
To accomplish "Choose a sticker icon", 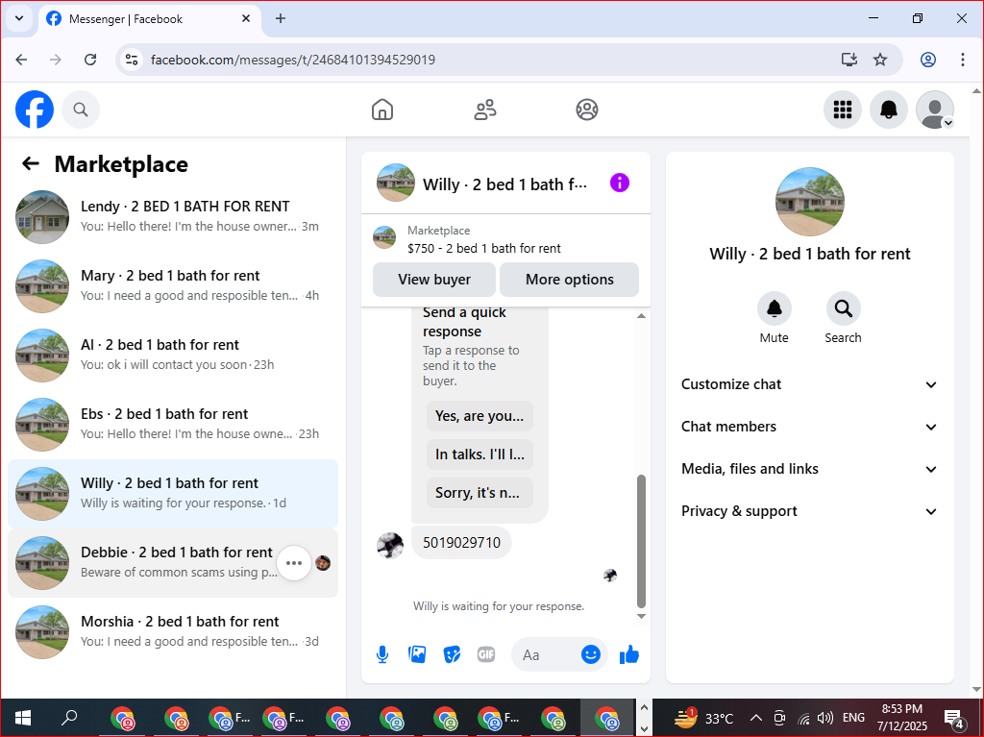I will pos(452,654).
